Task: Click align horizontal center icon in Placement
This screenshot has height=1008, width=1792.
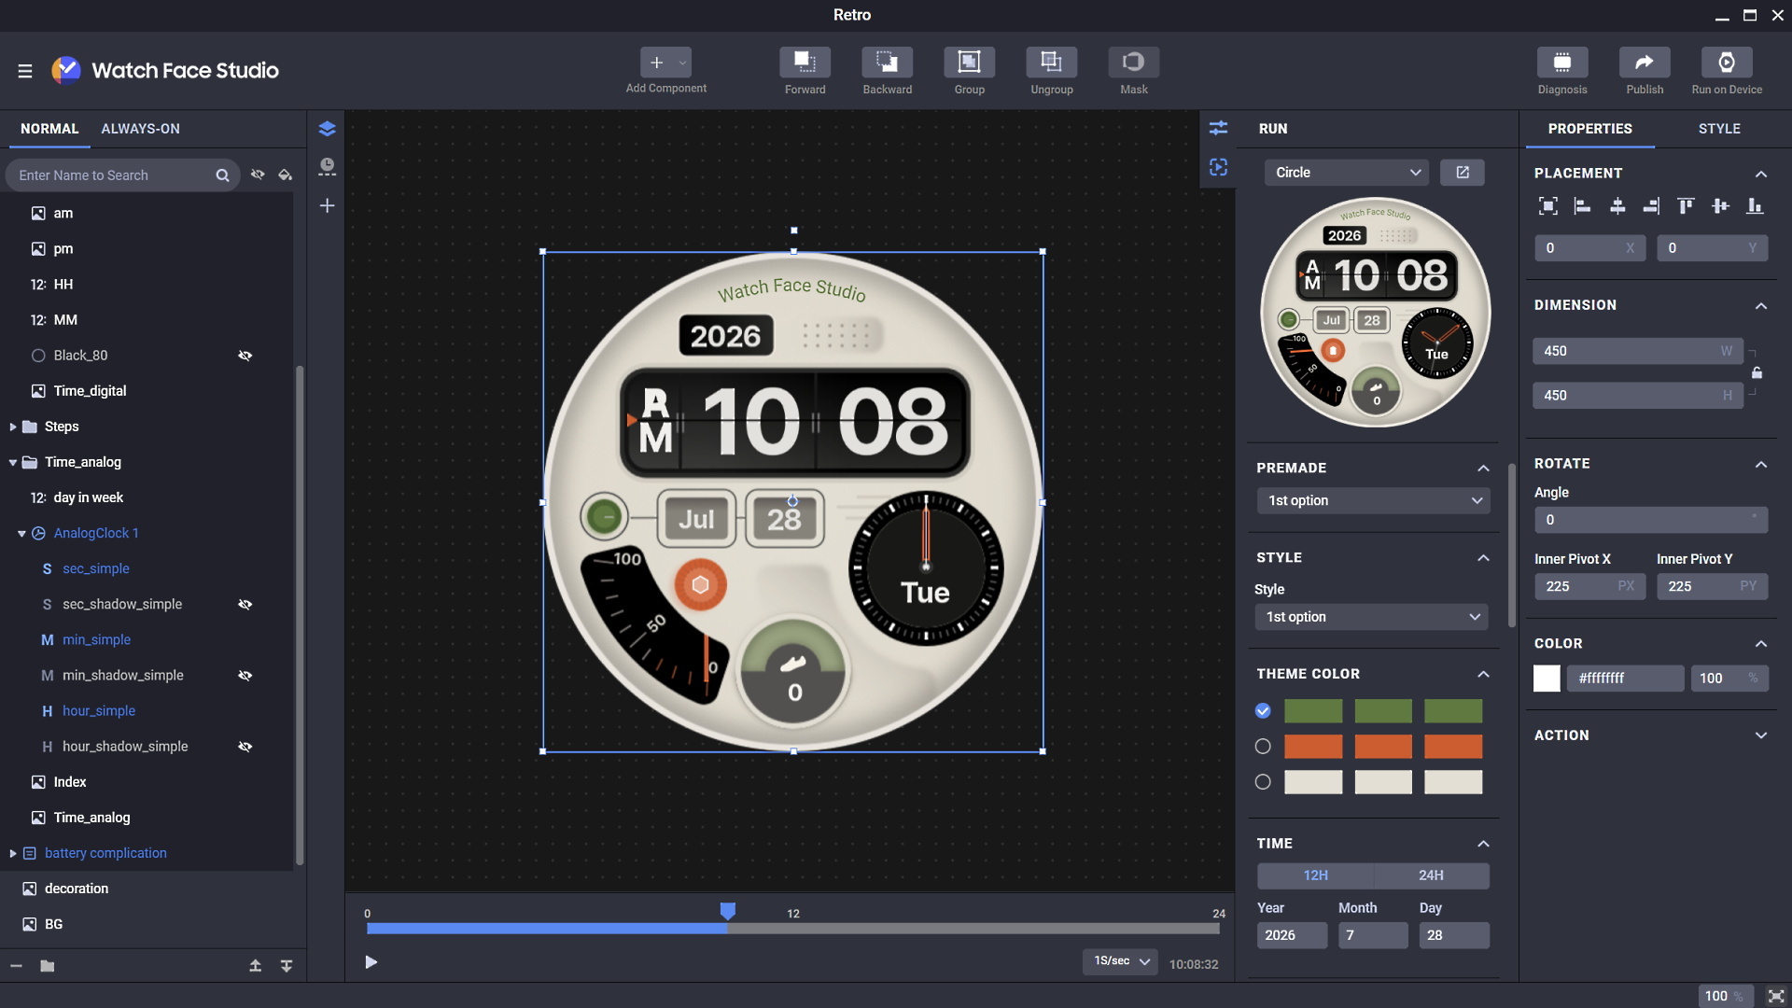Action: pos(1617,206)
